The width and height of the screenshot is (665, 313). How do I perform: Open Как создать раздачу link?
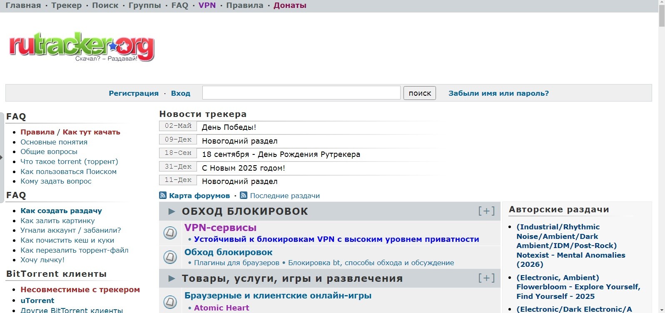pos(61,211)
